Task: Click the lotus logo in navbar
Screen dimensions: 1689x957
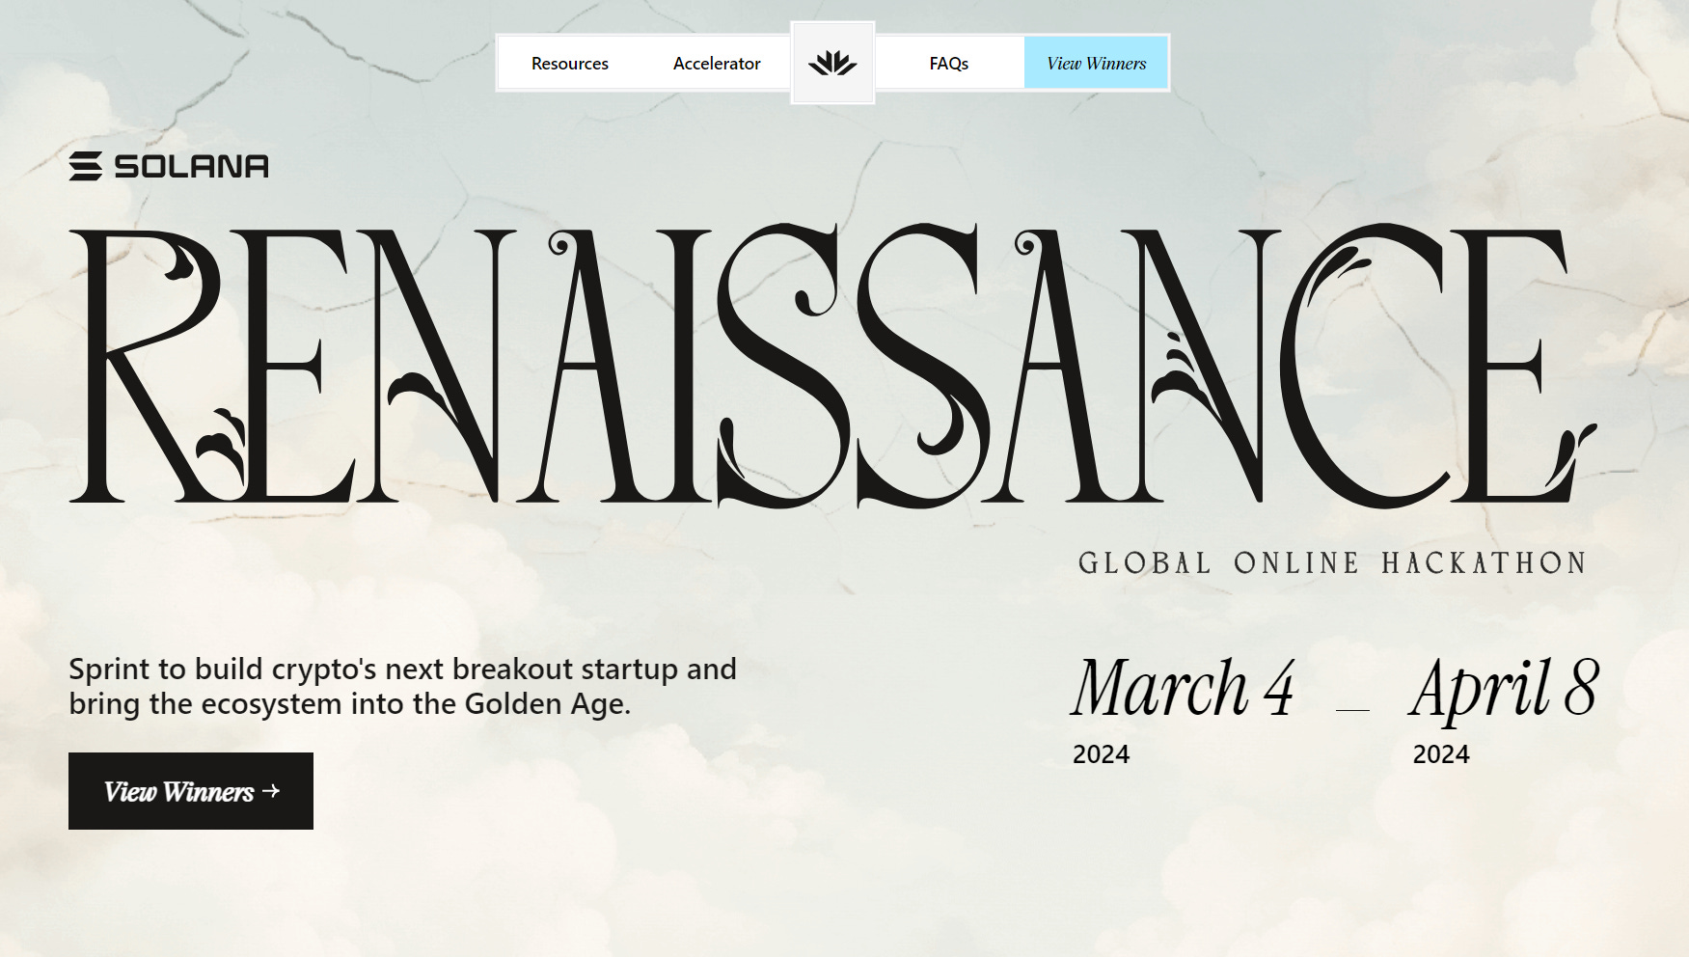Action: click(x=832, y=64)
